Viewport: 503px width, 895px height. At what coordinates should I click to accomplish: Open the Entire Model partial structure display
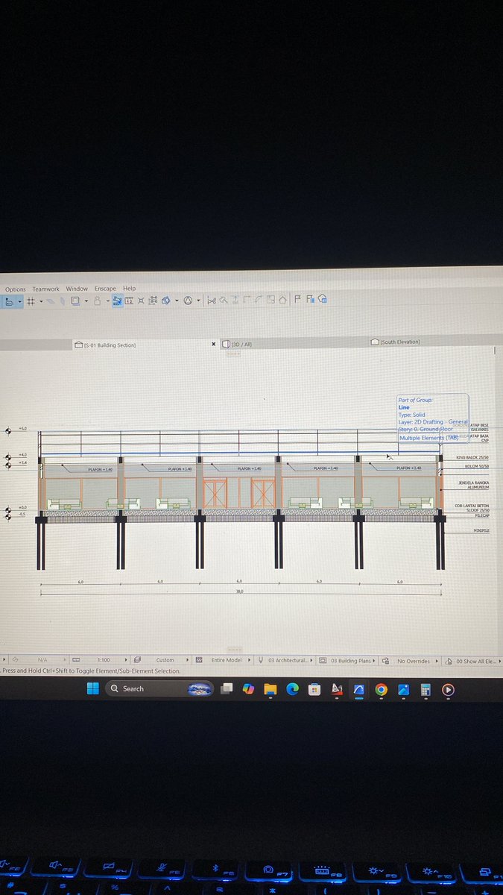tap(227, 660)
